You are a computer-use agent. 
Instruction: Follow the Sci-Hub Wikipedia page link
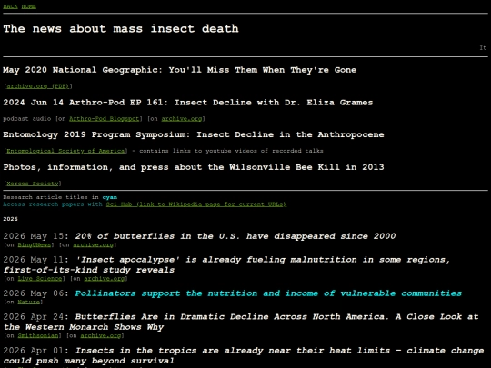click(196, 204)
